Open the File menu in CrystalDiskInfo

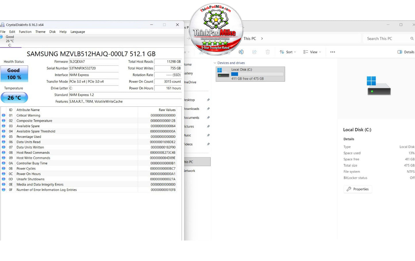pos(3,32)
